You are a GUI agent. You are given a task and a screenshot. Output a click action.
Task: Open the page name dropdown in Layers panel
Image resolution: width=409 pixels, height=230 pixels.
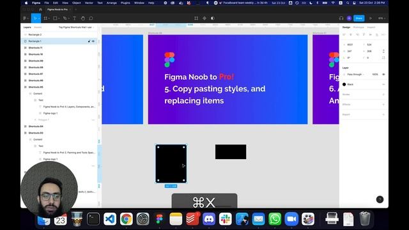[x=76, y=27]
